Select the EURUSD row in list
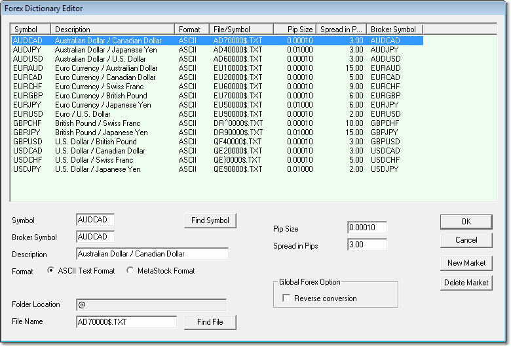The width and height of the screenshot is (511, 347). (26, 114)
